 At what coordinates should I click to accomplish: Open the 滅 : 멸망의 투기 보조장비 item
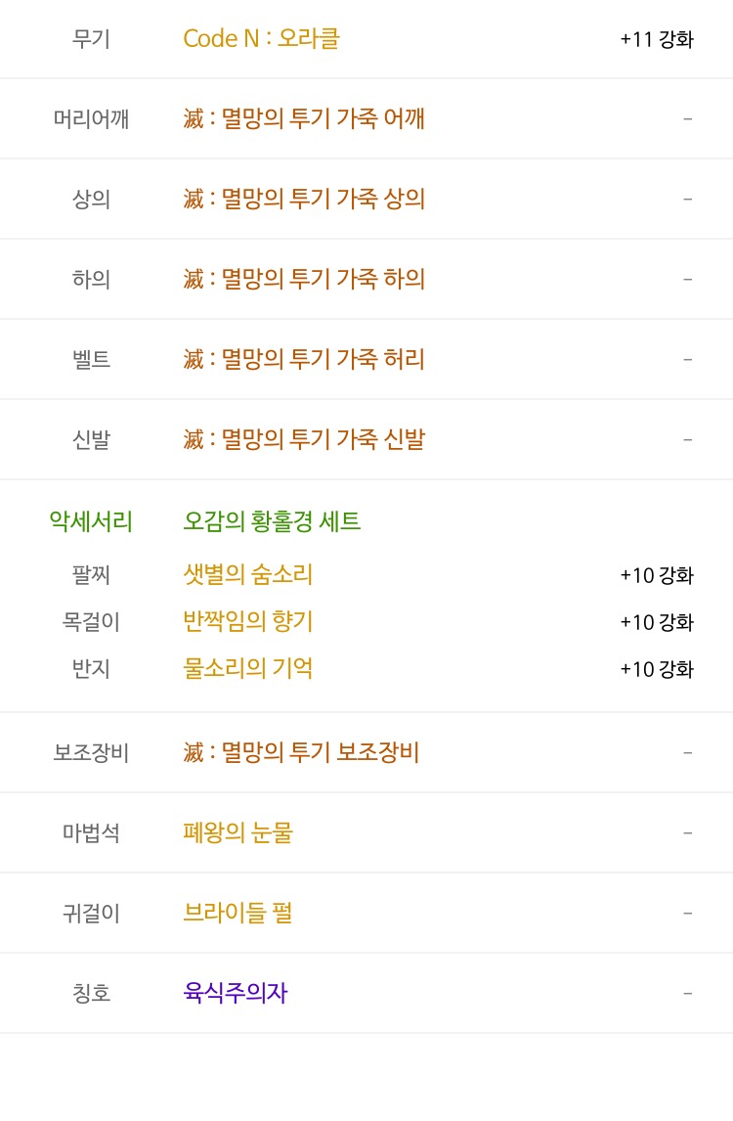tap(301, 753)
